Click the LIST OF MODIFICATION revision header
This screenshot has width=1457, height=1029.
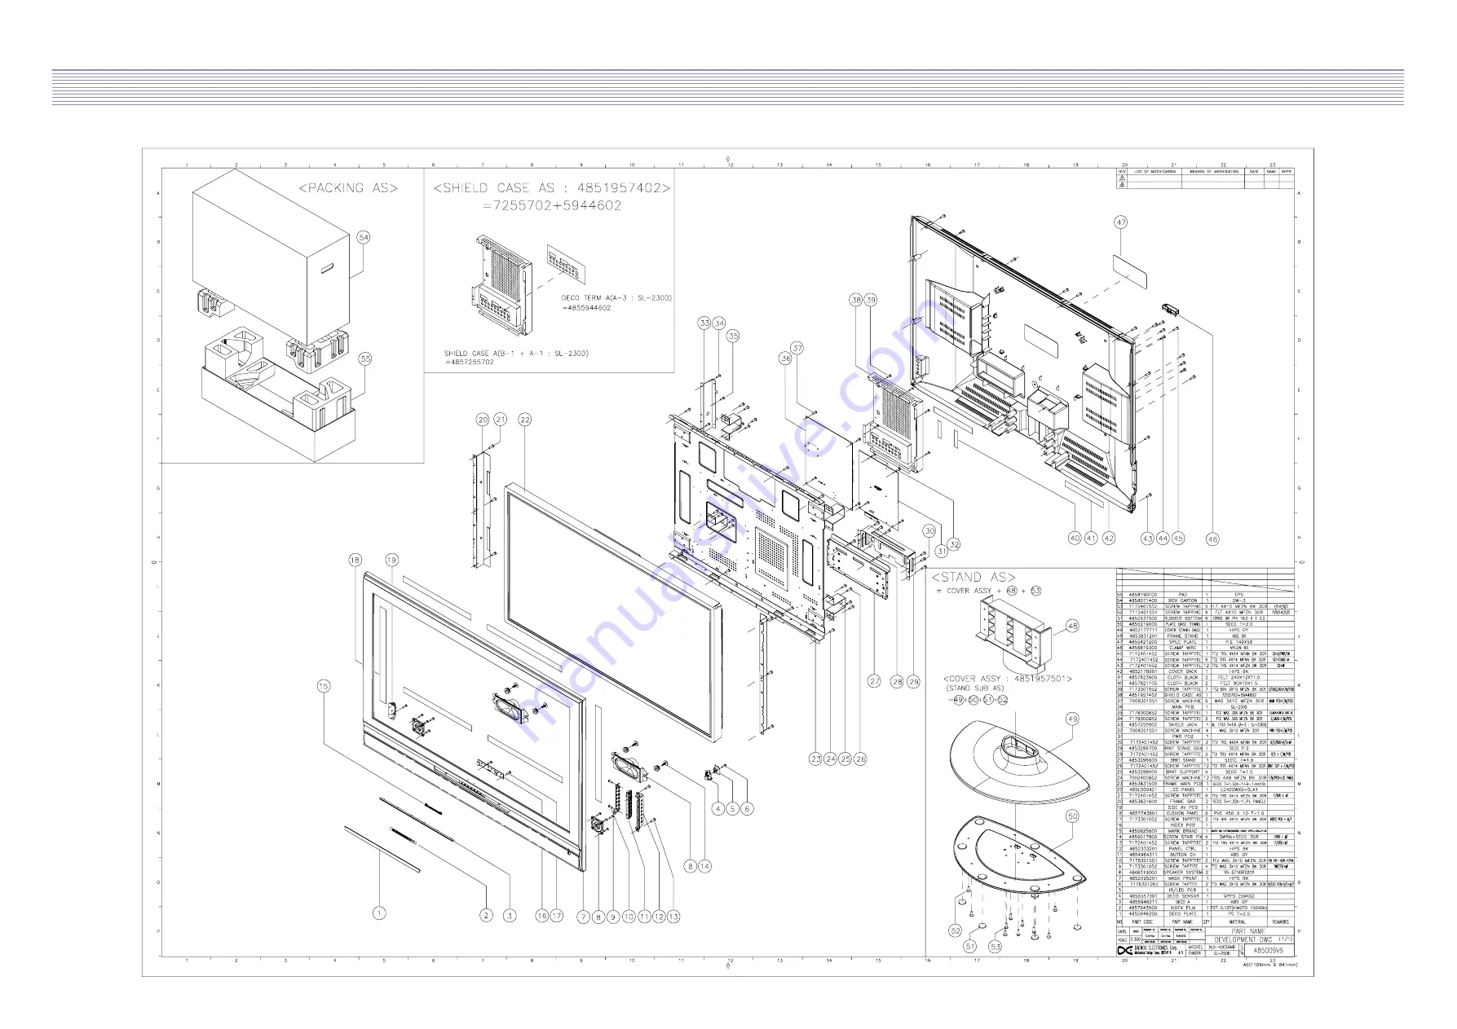coord(1155,172)
